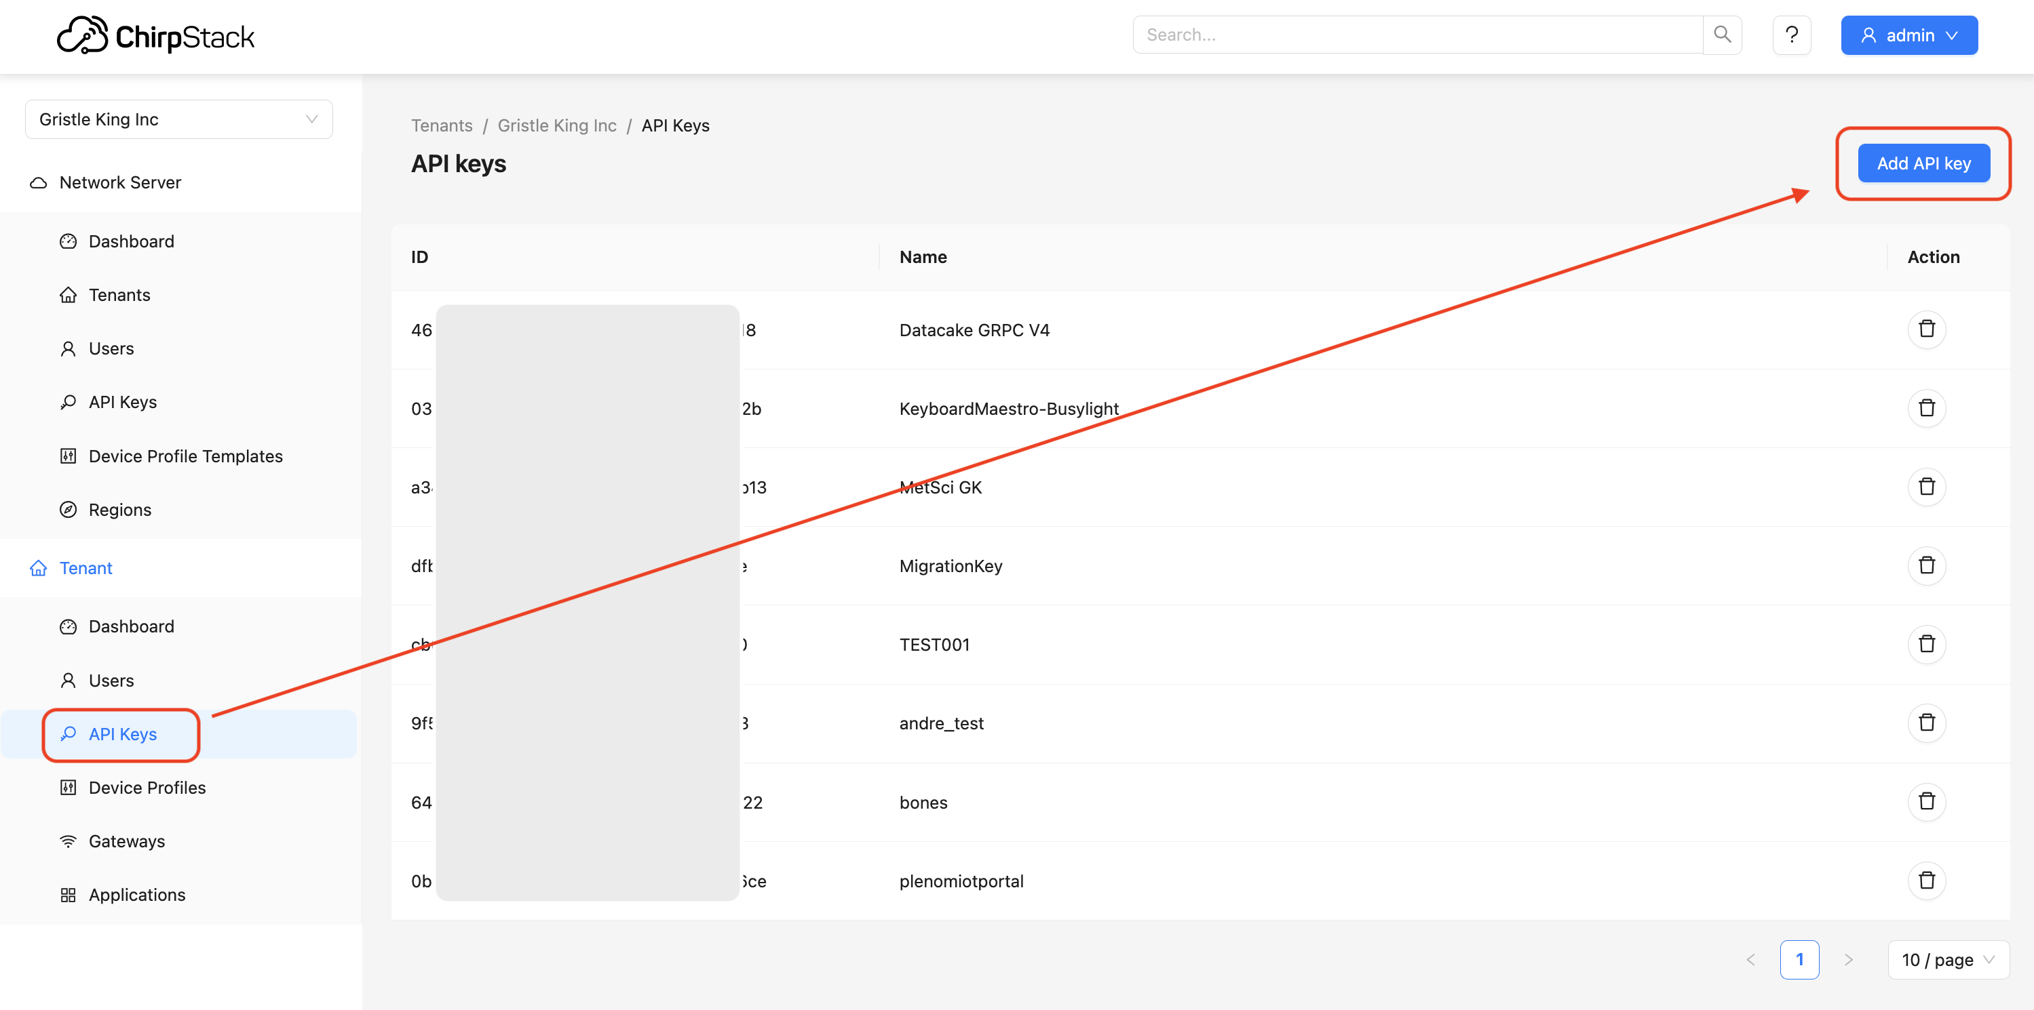Delete the plenomiotportal API key

1926,880
